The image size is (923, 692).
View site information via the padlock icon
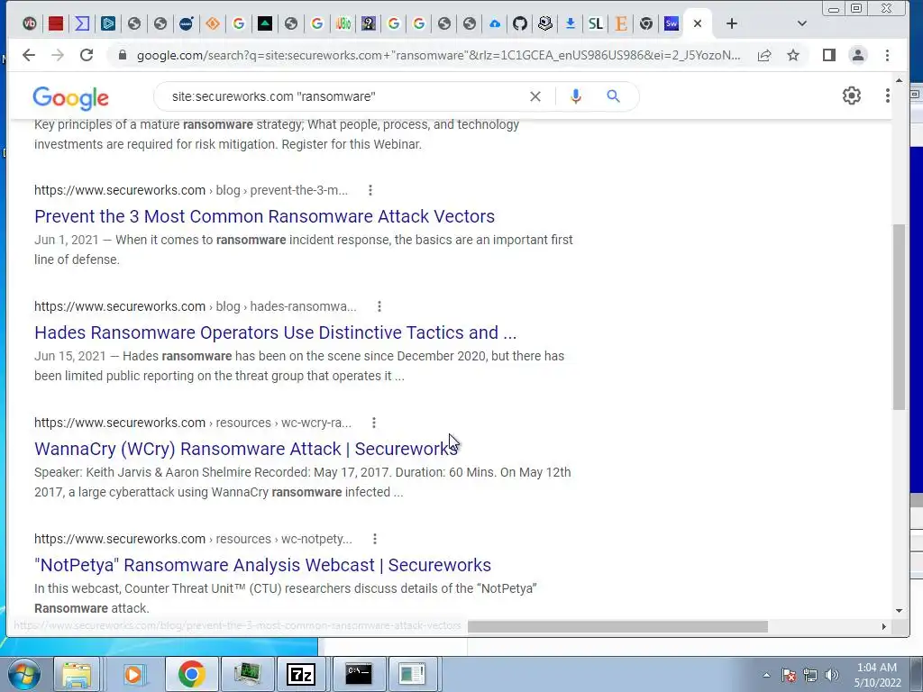[x=123, y=55]
